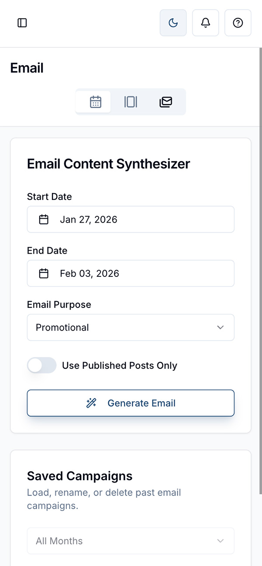Open the Email Purpose dropdown showing Promotional
The image size is (262, 566).
point(131,327)
